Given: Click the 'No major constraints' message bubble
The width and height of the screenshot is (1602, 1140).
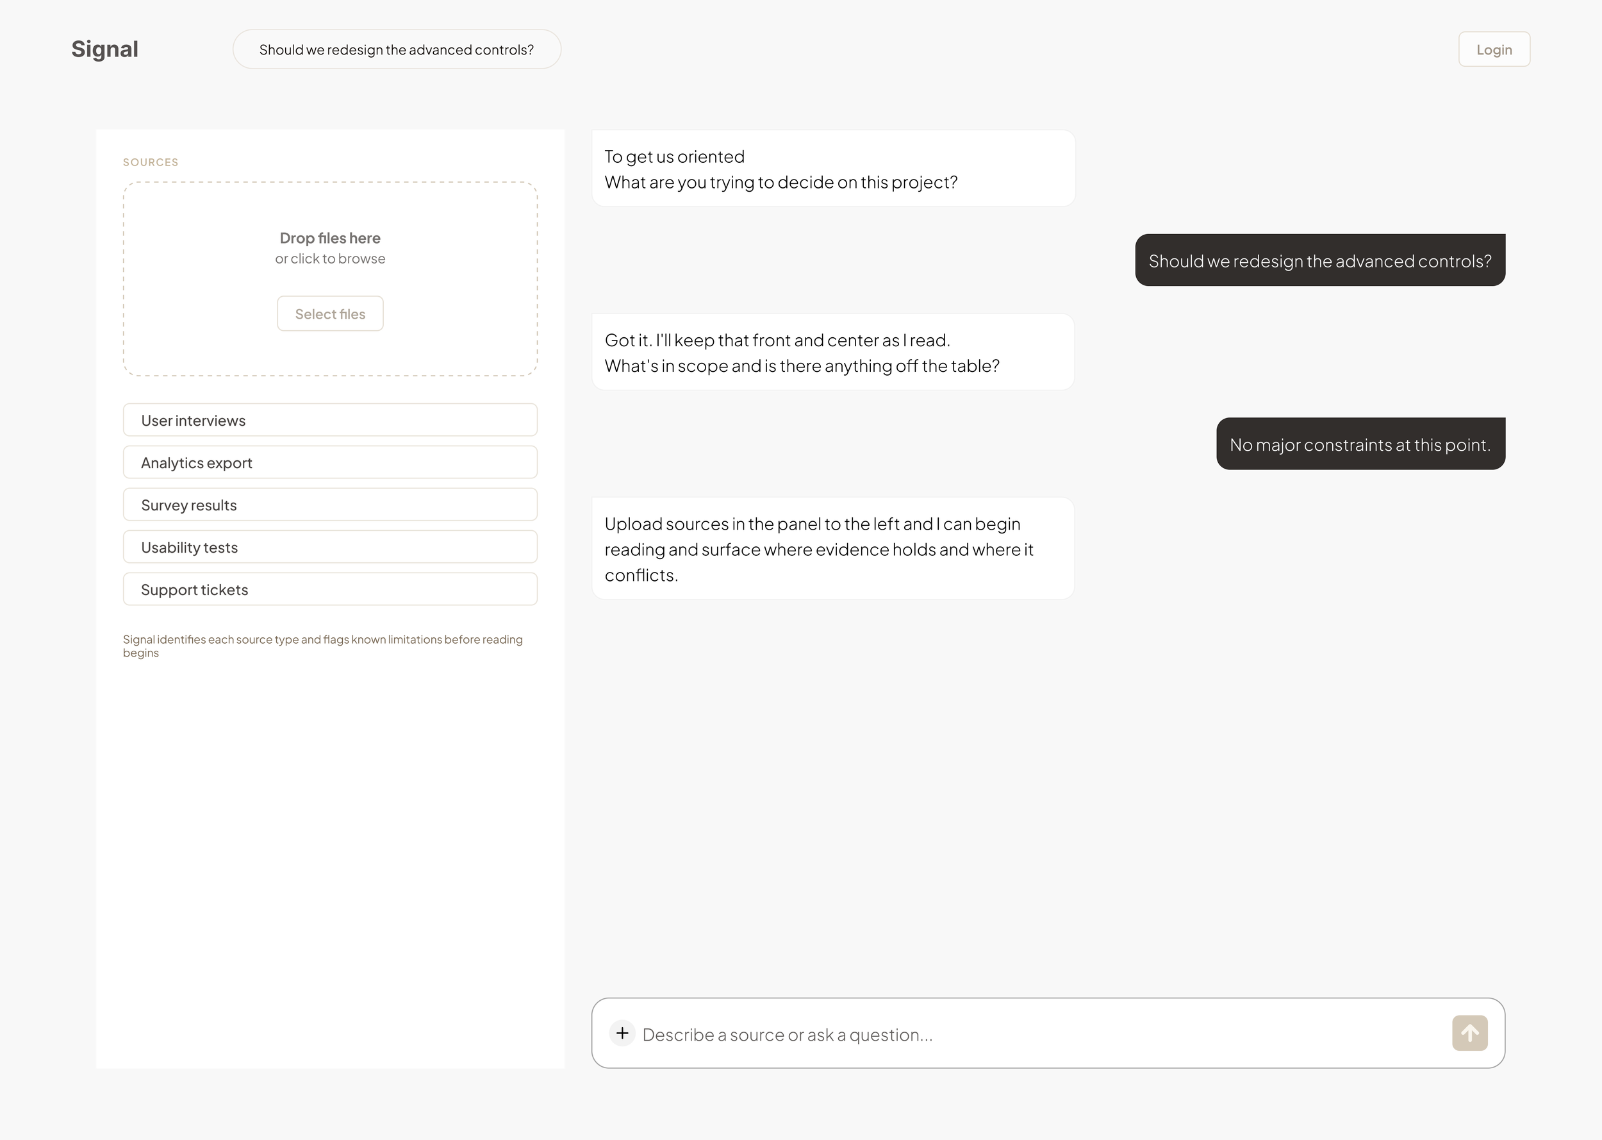Looking at the screenshot, I should (x=1360, y=444).
